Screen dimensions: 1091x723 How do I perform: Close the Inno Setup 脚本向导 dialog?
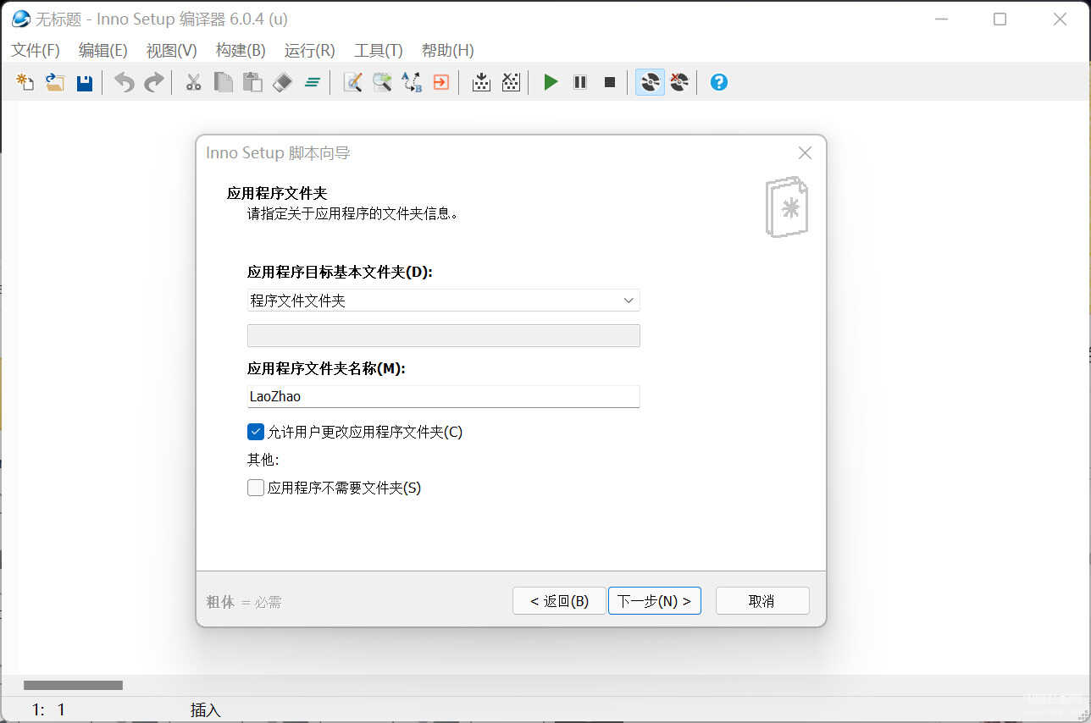[x=805, y=153]
